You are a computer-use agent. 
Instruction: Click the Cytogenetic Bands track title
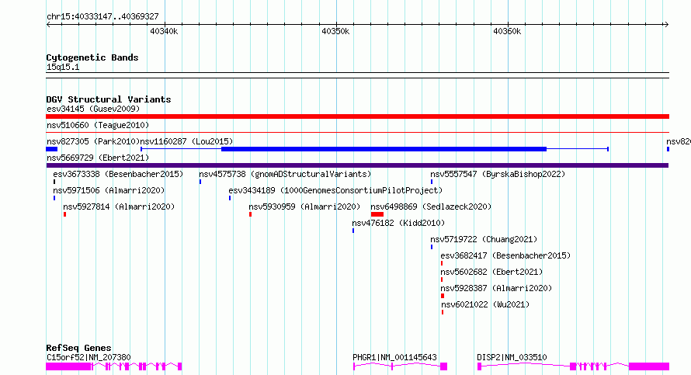pyautogui.click(x=92, y=57)
